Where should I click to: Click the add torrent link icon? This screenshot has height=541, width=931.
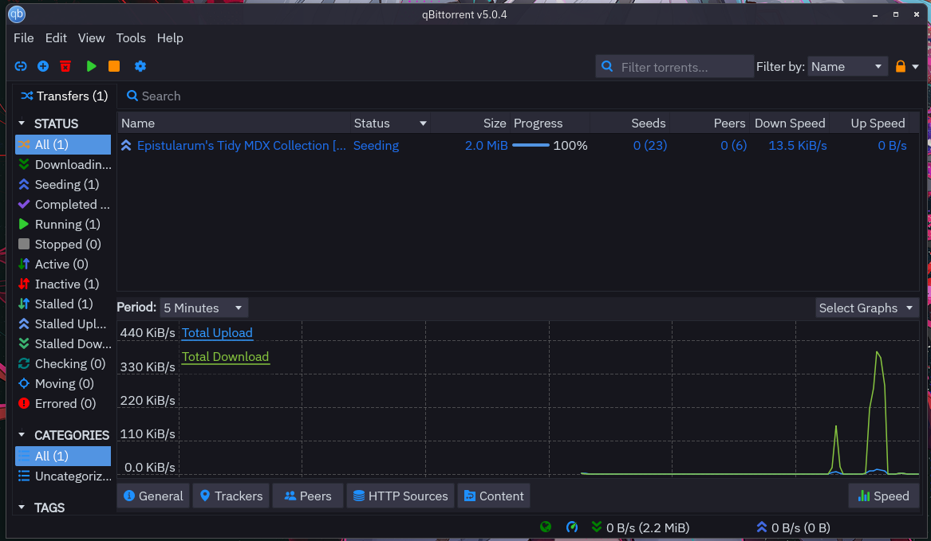pyautogui.click(x=21, y=66)
